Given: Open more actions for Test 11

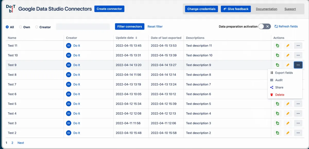Looking at the screenshot, I should 298,46.
